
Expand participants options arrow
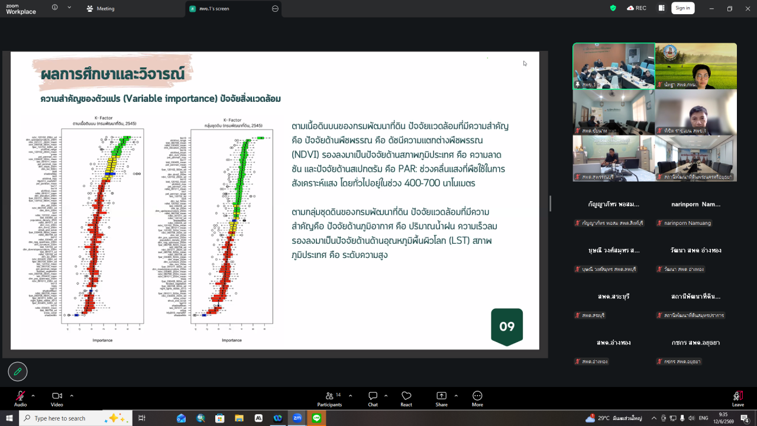point(350,395)
